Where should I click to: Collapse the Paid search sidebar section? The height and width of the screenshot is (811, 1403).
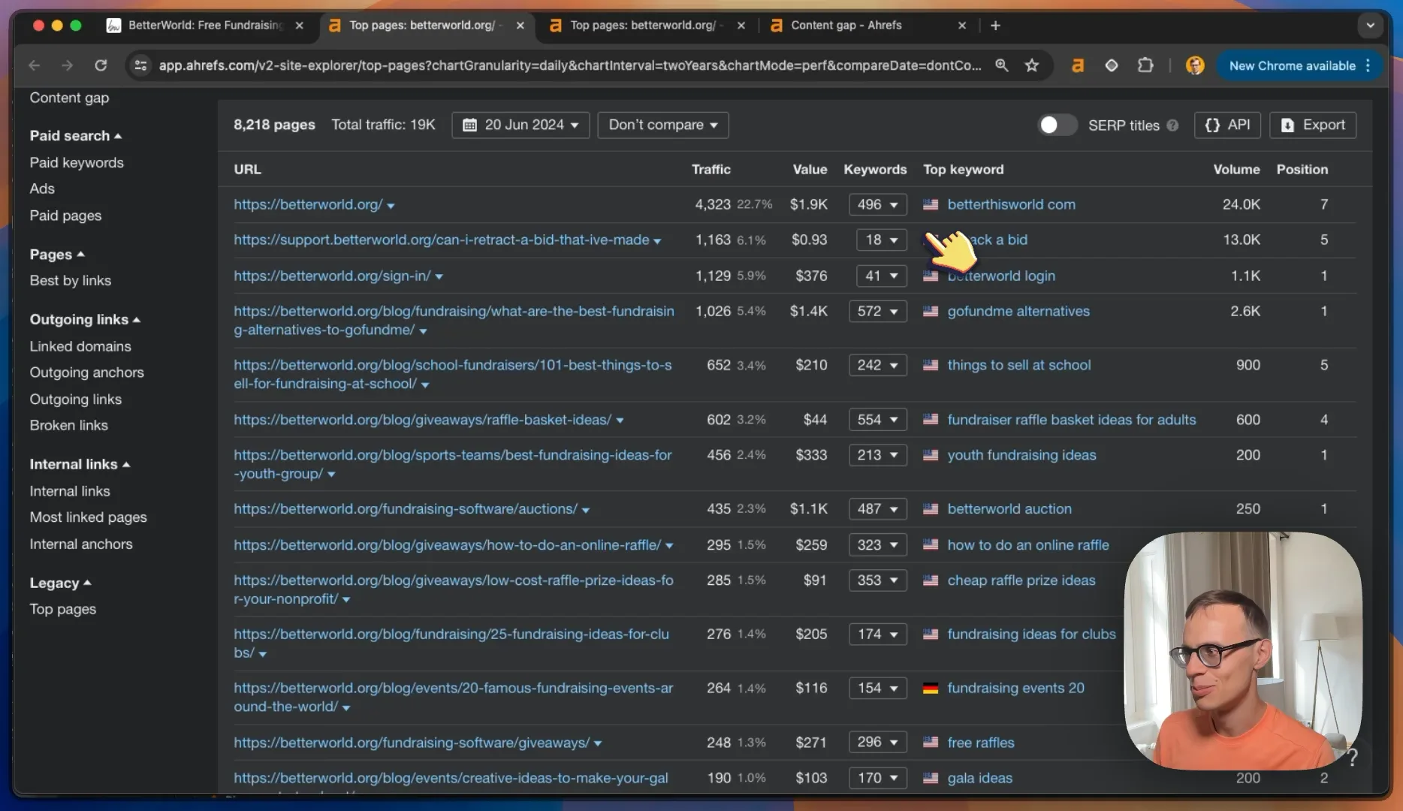coord(75,136)
